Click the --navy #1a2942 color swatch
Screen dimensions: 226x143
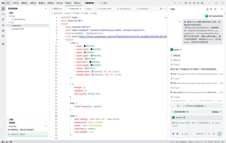[85, 46]
